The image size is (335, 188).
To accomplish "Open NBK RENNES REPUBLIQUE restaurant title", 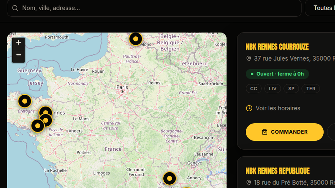I will [278, 171].
